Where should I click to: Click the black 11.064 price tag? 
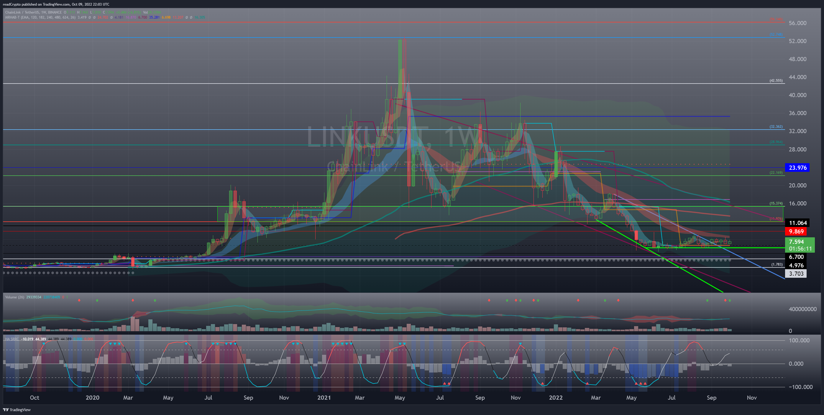tap(797, 223)
